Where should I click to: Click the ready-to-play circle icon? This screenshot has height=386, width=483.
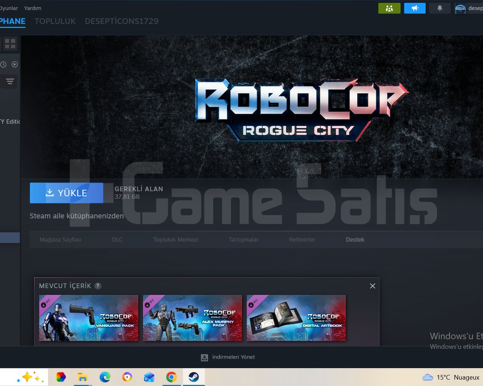(14, 64)
